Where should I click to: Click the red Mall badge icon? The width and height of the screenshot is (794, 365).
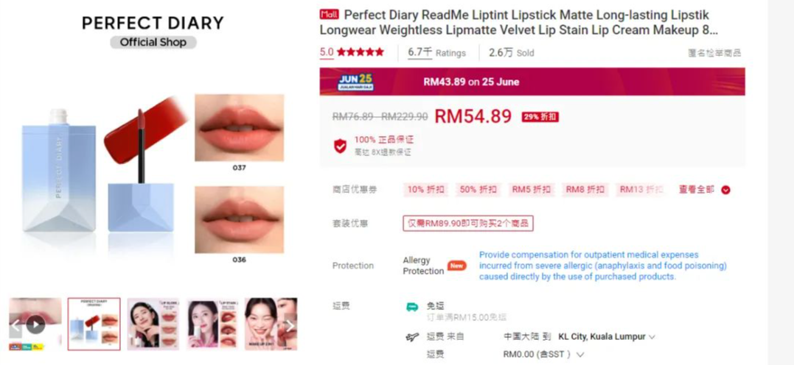point(329,15)
